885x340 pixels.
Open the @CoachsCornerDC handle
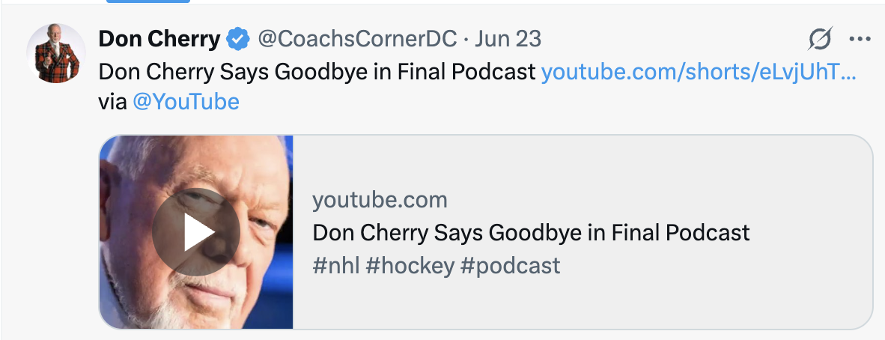tap(357, 39)
